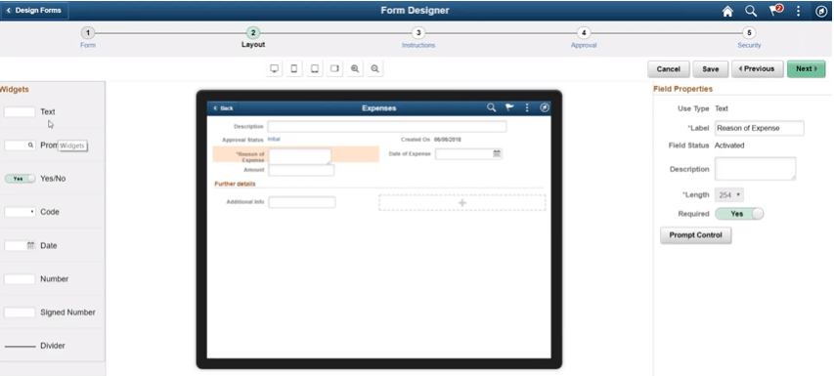Open the header actions menu (three dots)
Screen dimensions: 834x376
pyautogui.click(x=798, y=11)
